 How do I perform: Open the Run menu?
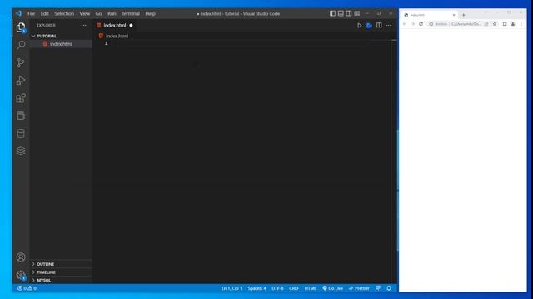tap(112, 13)
